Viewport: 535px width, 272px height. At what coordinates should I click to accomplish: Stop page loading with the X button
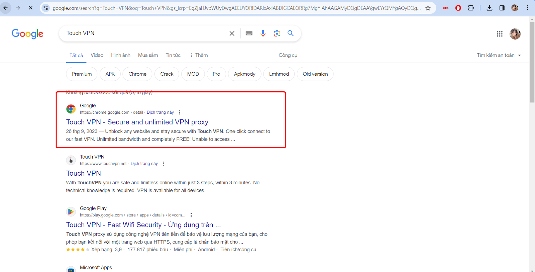30,8
